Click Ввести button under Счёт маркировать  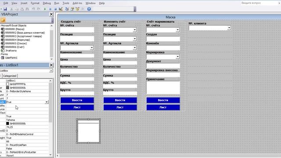(163, 100)
